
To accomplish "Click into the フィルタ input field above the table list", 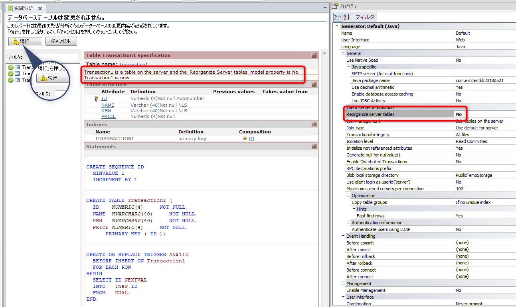I will tap(53, 57).
